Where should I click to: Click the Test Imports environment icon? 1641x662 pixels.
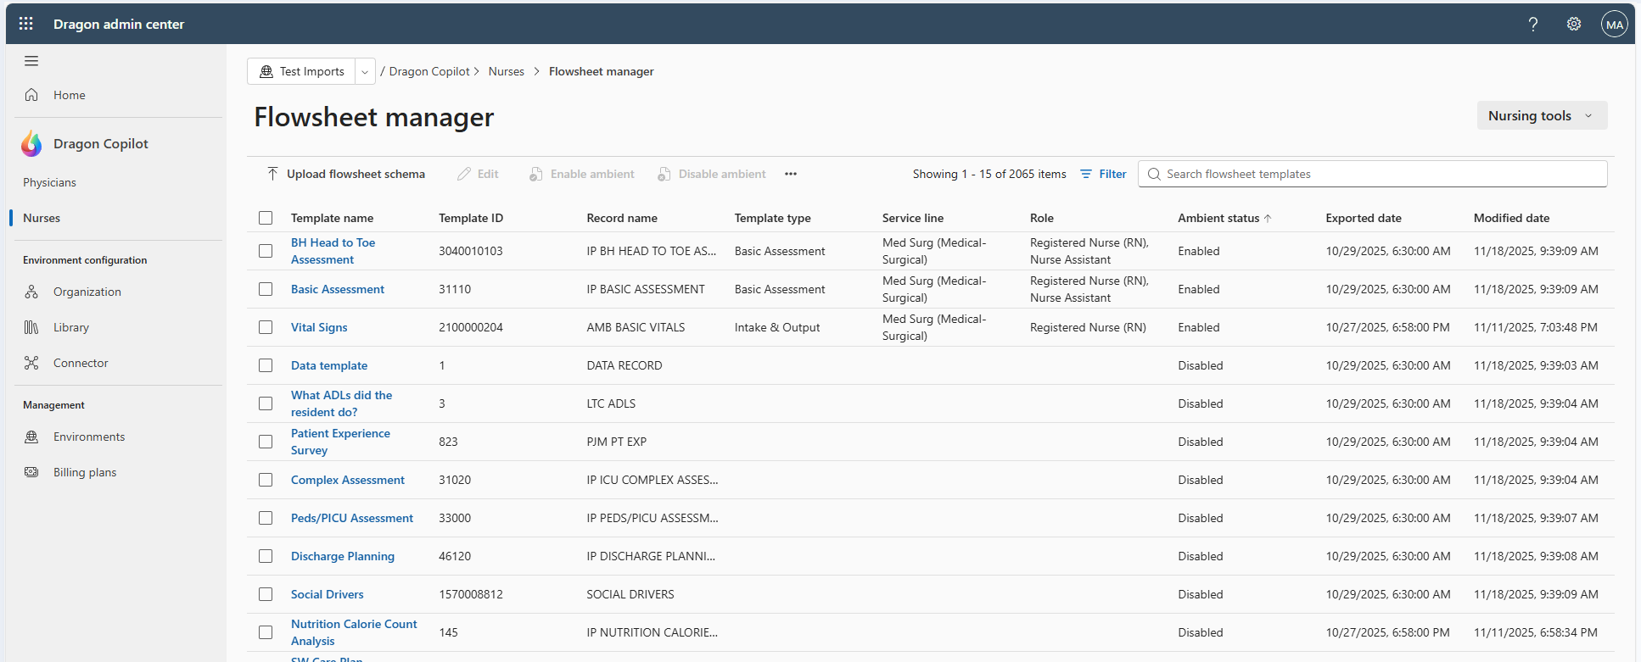click(266, 71)
